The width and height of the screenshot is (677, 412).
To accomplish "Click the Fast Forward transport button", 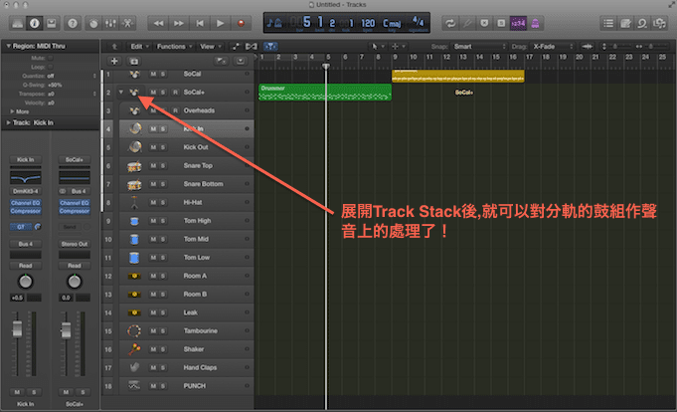I will click(179, 23).
